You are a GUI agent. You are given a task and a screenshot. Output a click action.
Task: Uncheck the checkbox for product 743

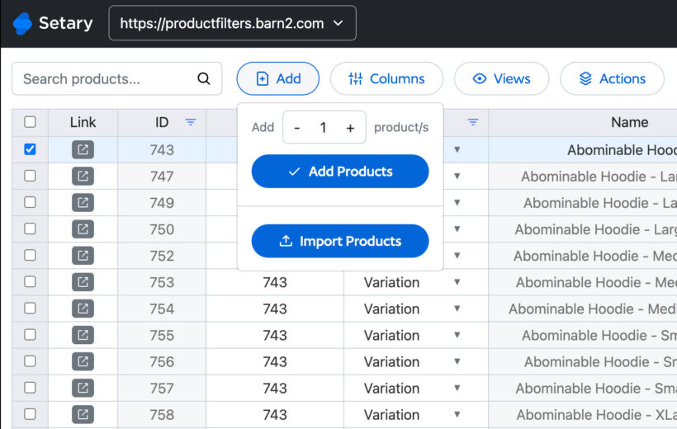pyautogui.click(x=31, y=149)
